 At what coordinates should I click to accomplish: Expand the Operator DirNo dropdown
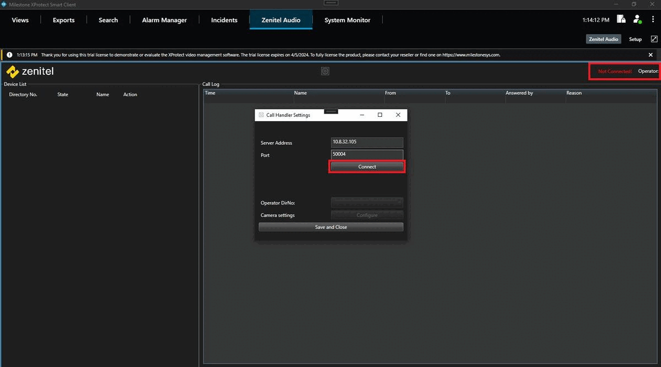(367, 203)
